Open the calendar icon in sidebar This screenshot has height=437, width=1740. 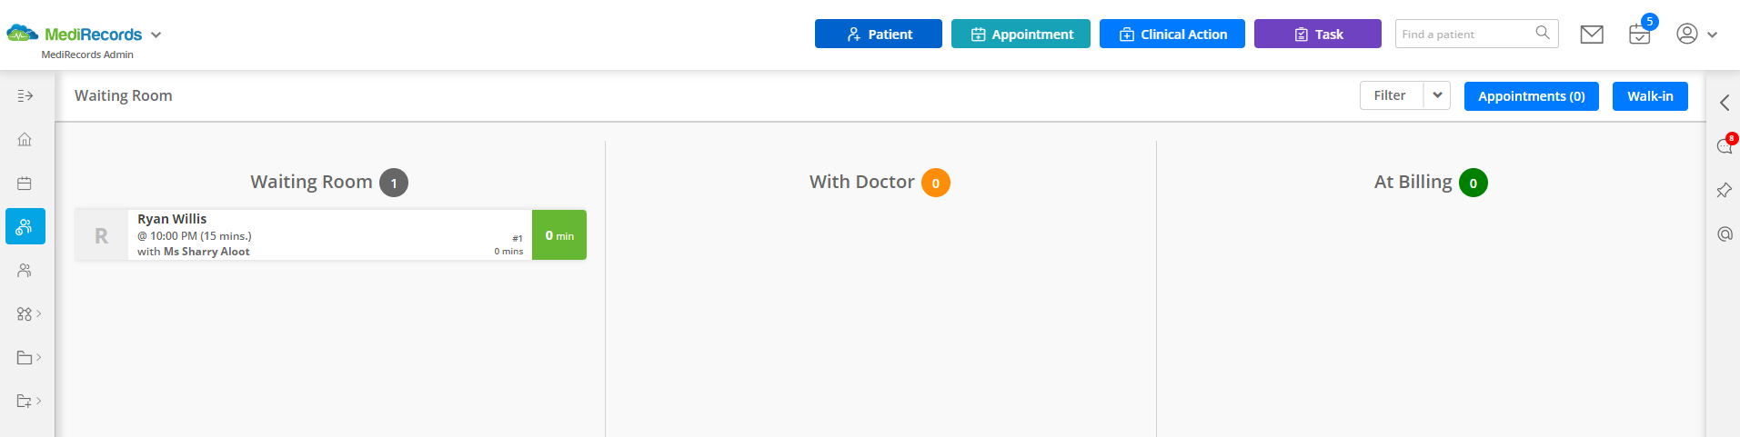point(25,183)
